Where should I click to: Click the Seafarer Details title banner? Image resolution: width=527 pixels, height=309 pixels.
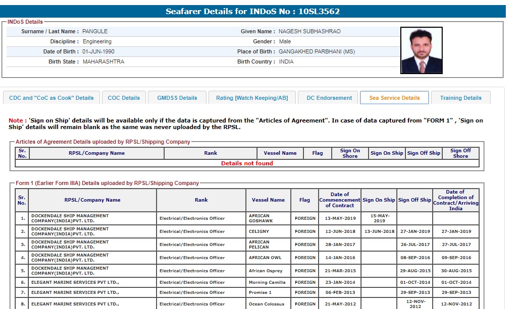coord(253,12)
